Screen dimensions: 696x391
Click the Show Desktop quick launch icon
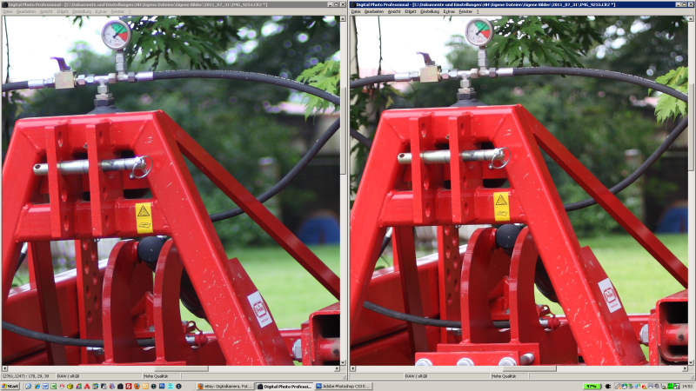[x=28, y=386]
